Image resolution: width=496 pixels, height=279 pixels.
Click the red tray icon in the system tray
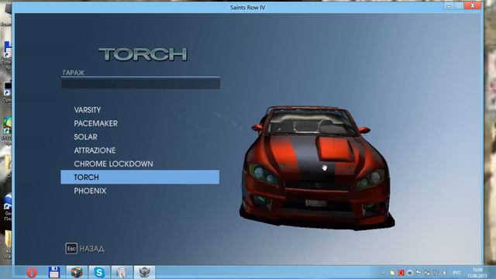click(401, 273)
